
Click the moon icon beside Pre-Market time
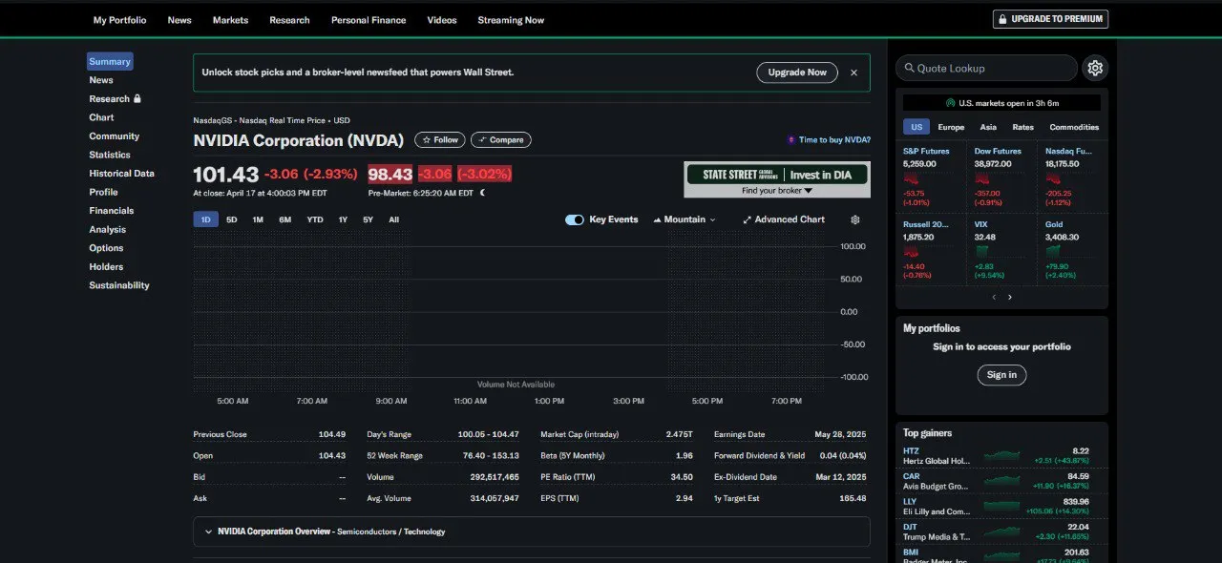tap(483, 193)
